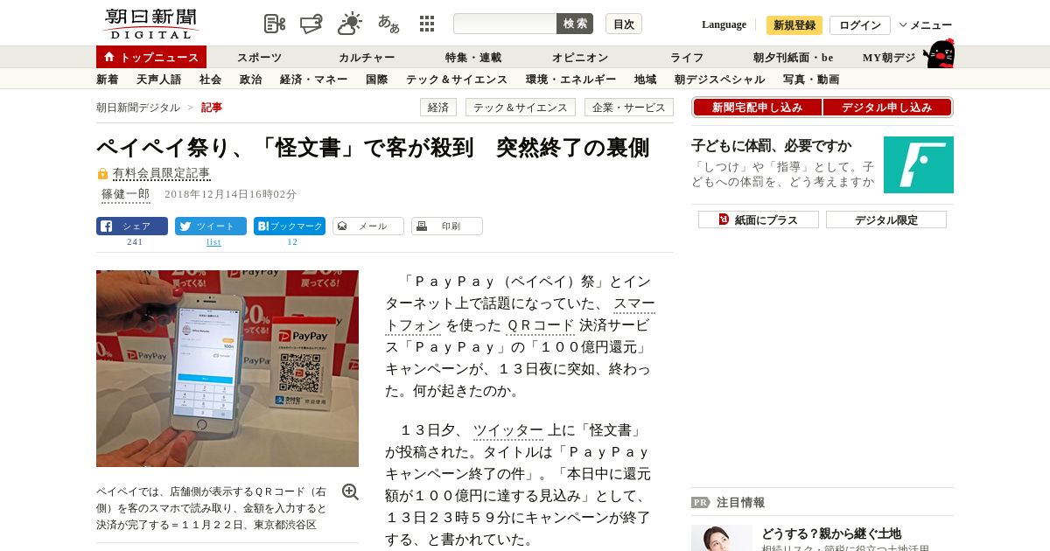Screen dimensions: 1050x551
Task: Click the black bird mascot icon
Action: [x=939, y=54]
